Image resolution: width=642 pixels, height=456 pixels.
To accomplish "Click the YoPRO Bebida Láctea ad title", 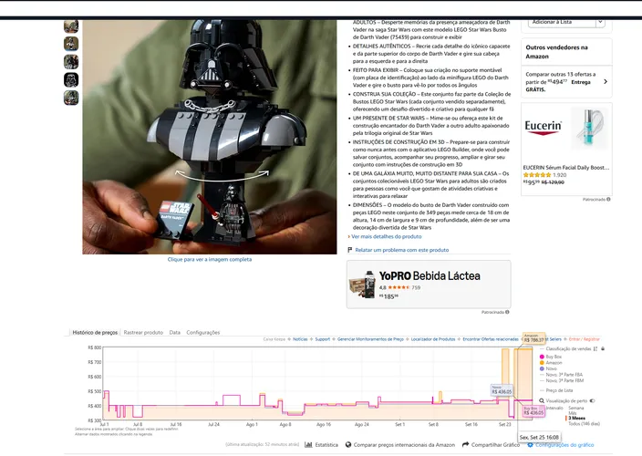I will tap(430, 276).
